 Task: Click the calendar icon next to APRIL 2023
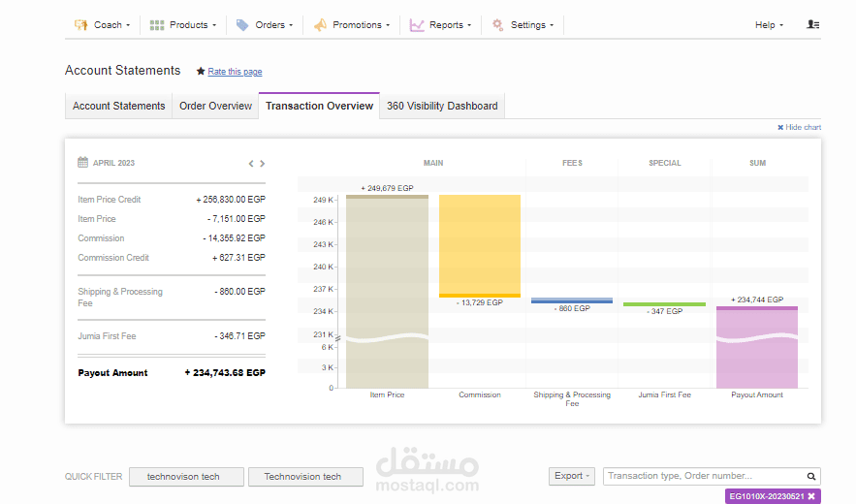tap(83, 162)
